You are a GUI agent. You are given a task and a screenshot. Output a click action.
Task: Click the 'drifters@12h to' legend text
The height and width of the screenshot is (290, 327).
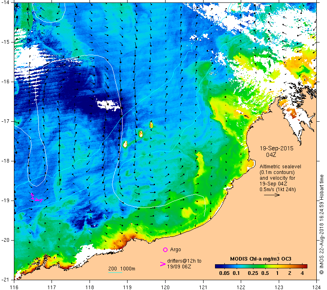[x=184, y=261]
